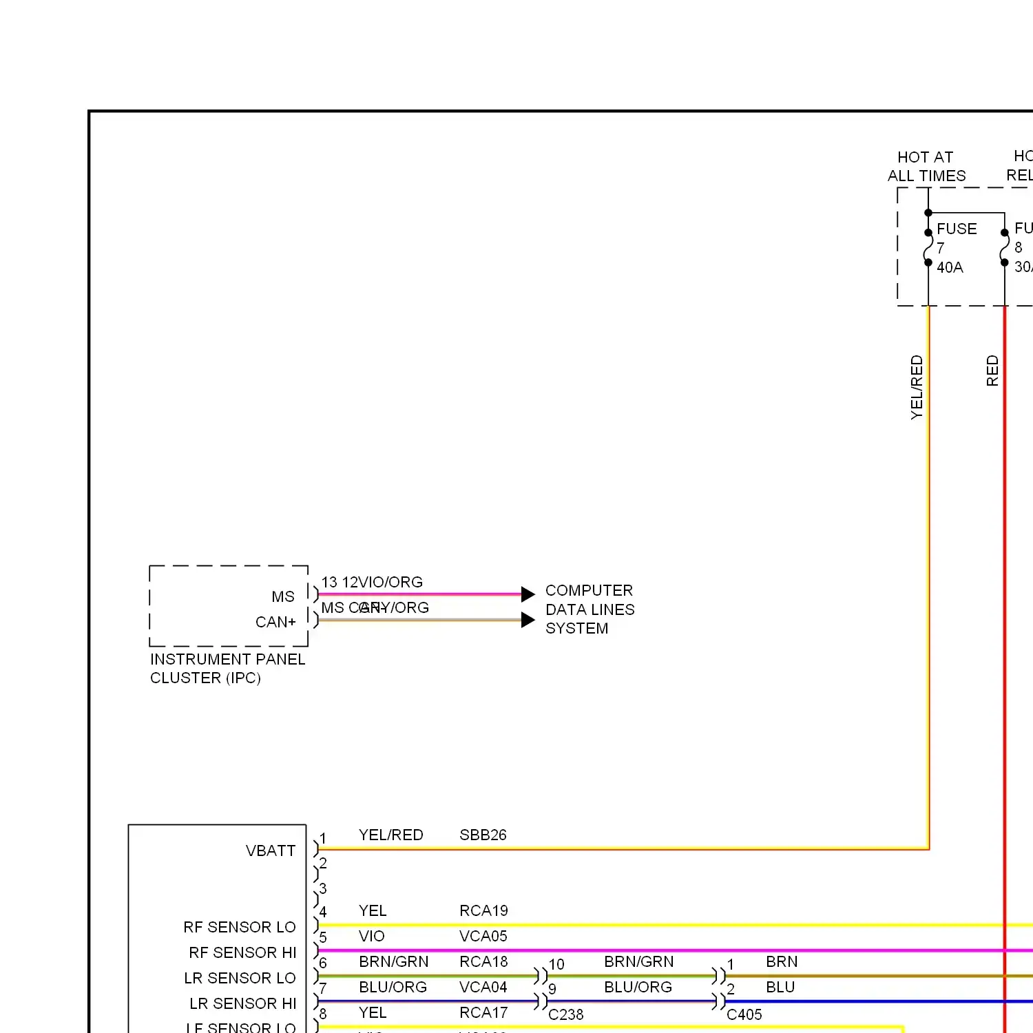The height and width of the screenshot is (1033, 1033).
Task: Select BLU/ORG label next to VCA04
Action: click(x=393, y=987)
